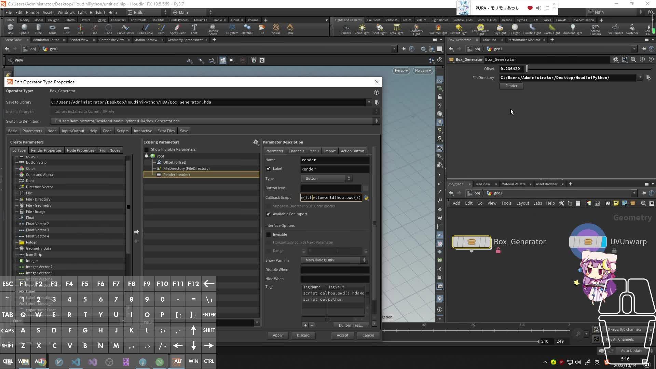Image resolution: width=656 pixels, height=369 pixels.
Task: Click the Python icon next to Callback Script
Action: pos(367,197)
